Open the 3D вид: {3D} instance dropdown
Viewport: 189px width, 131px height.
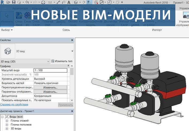25,61
